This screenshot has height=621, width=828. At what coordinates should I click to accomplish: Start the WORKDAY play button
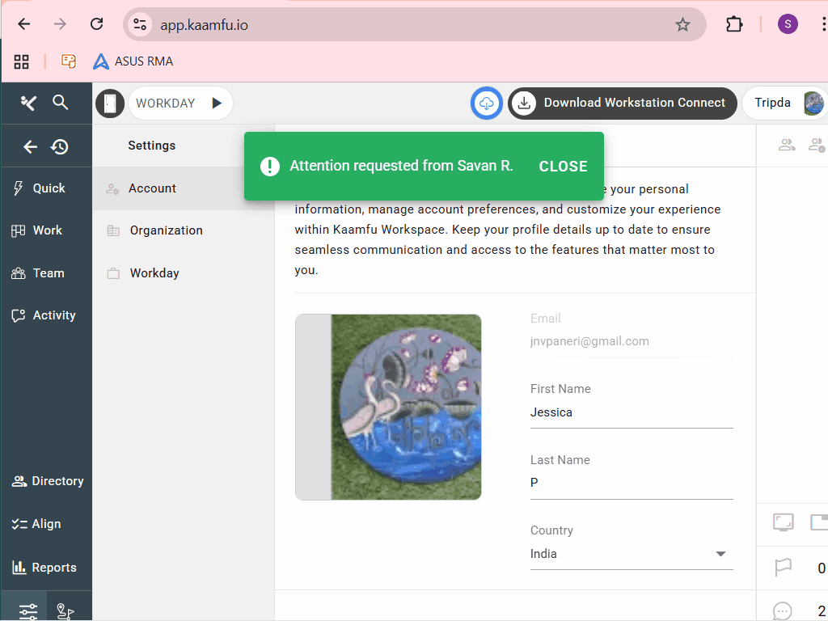click(x=216, y=103)
